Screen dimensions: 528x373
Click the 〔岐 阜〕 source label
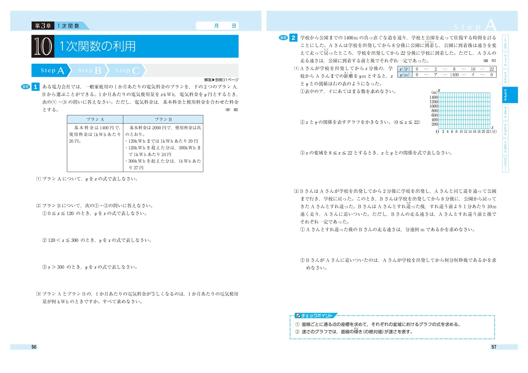(490, 61)
